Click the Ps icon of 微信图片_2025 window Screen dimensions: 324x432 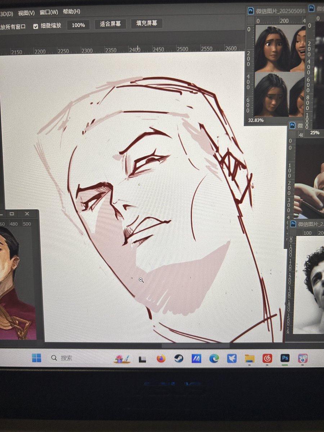251,11
